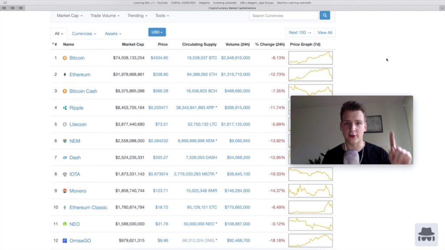This screenshot has height=250, width=445.
Task: Sort by the Market Cap column header
Action: pyautogui.click(x=133, y=44)
